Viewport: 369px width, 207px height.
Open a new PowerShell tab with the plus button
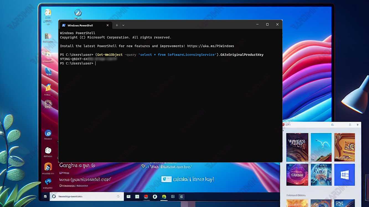117,25
